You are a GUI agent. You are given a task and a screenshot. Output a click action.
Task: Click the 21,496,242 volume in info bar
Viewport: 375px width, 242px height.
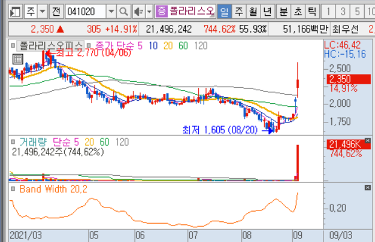(169, 29)
